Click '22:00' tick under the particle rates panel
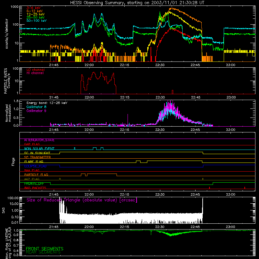Image resolution: width=259 pixels, height=259 pixels. click(x=89, y=97)
